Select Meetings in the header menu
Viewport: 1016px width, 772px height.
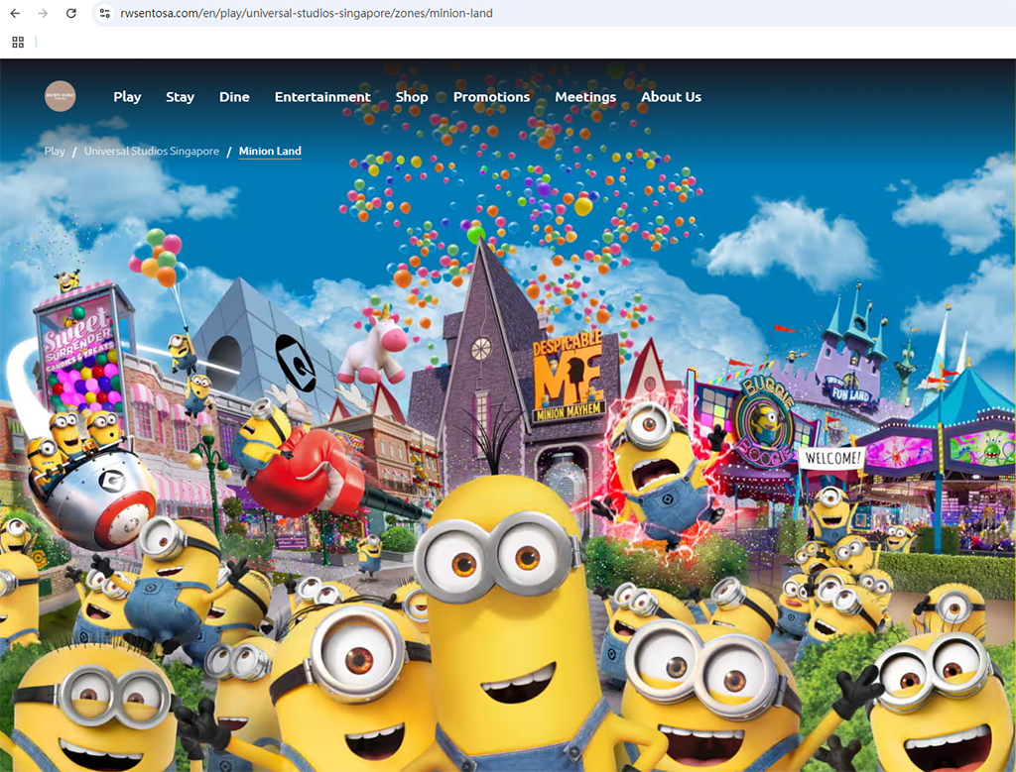(x=585, y=97)
